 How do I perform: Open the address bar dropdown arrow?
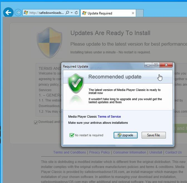click(72, 13)
